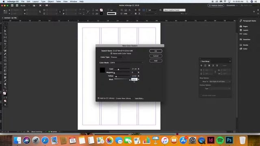Open the Create New Library dropdown
This screenshot has height=146, width=260.
(x=125, y=98)
